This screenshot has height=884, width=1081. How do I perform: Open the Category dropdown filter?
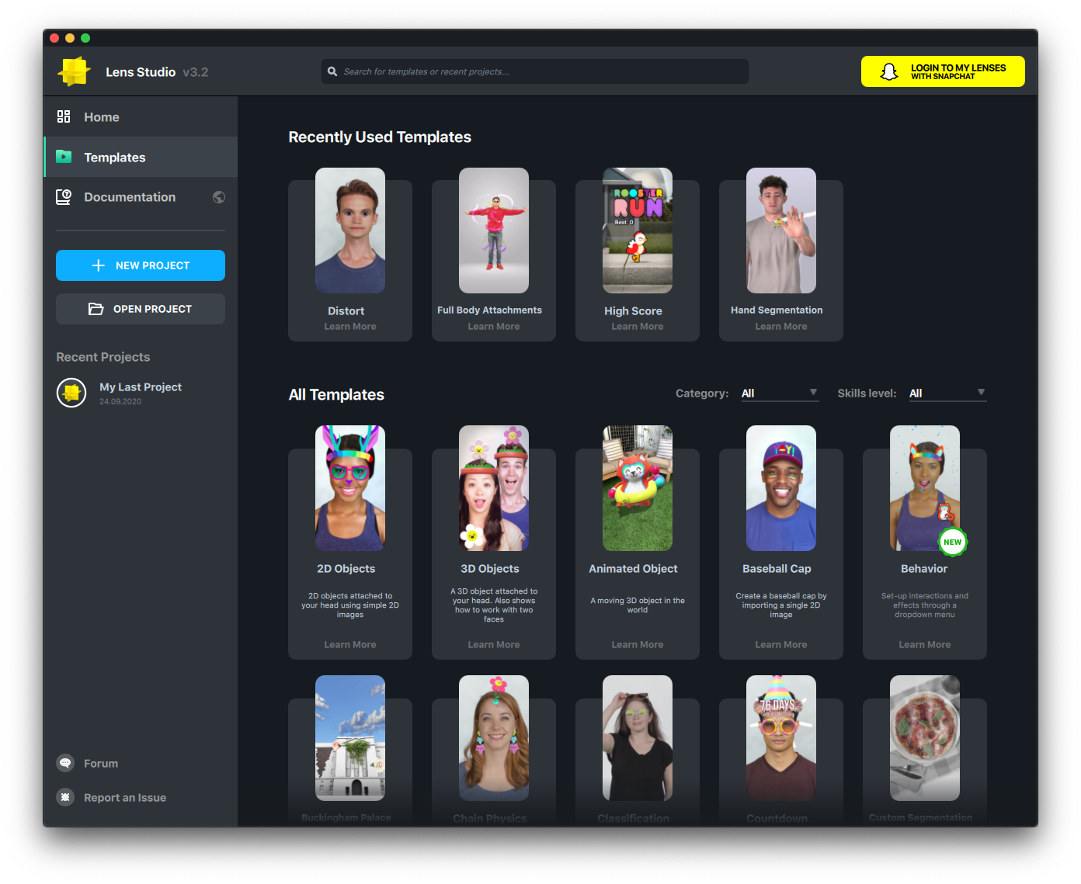click(x=779, y=393)
